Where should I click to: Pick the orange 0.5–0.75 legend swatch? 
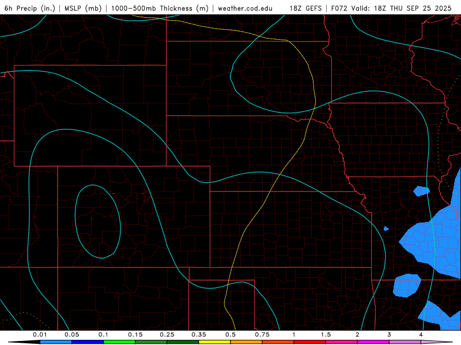[247, 342]
